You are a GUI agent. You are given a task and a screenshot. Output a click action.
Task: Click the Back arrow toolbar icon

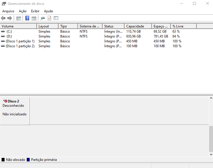(x=3, y=18)
